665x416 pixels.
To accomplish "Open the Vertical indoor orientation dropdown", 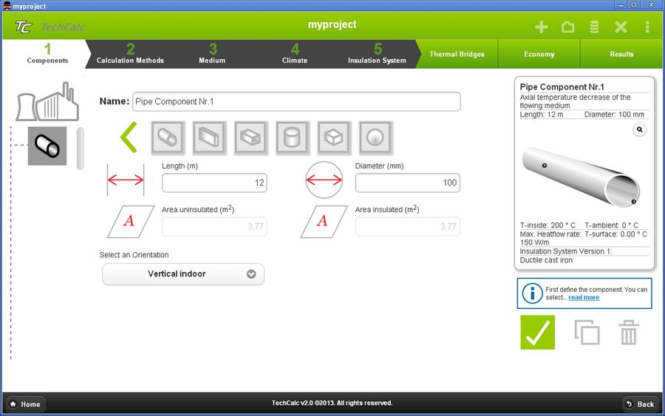I will pyautogui.click(x=183, y=274).
